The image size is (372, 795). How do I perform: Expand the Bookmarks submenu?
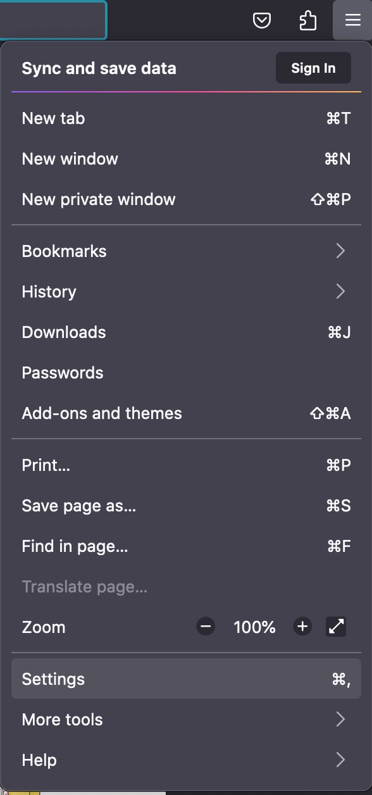tap(186, 251)
